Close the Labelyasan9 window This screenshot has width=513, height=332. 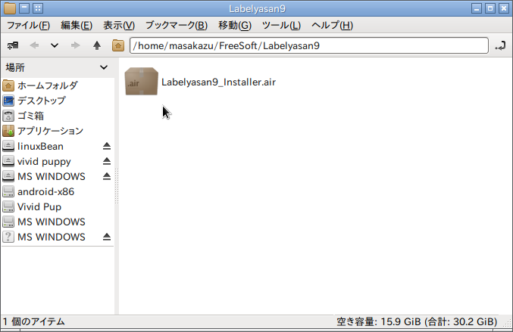(504, 8)
